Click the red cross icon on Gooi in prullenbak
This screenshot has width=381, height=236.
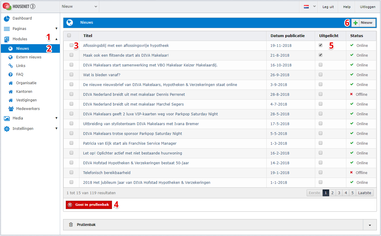pos(70,205)
